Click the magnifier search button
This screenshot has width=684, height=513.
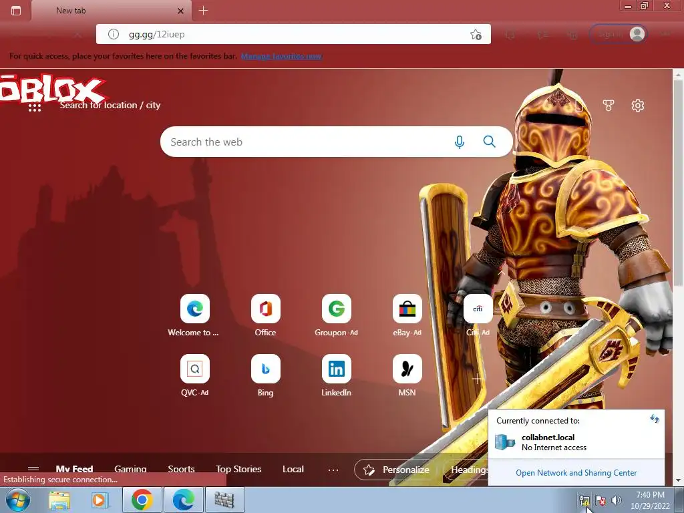point(490,142)
